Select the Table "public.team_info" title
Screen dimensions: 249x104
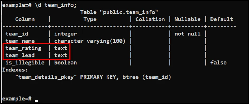119,12
